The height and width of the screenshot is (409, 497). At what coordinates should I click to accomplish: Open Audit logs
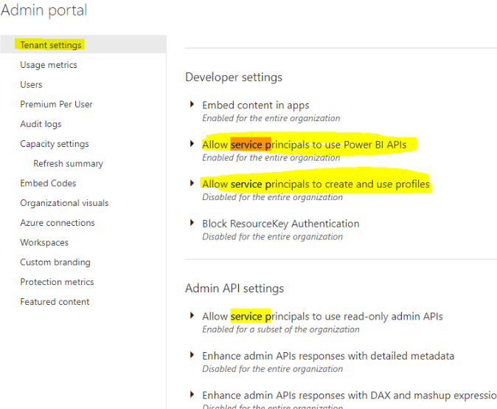coord(41,124)
